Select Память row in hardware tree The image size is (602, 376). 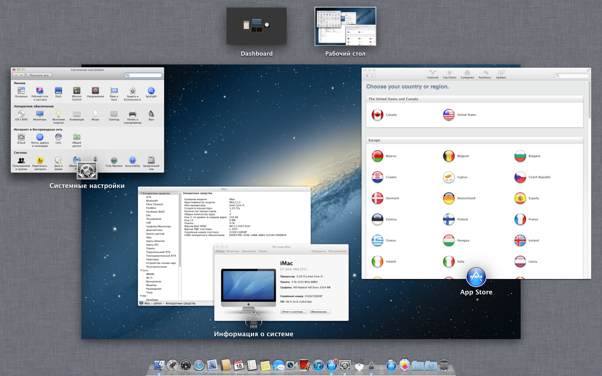(x=150, y=249)
